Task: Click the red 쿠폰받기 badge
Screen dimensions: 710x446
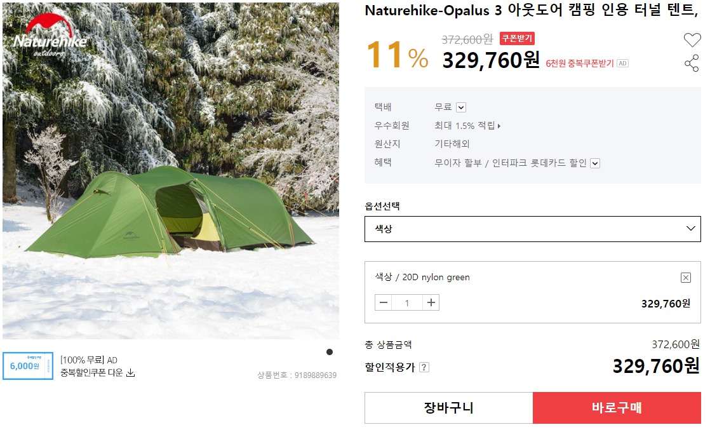Action: click(518, 39)
